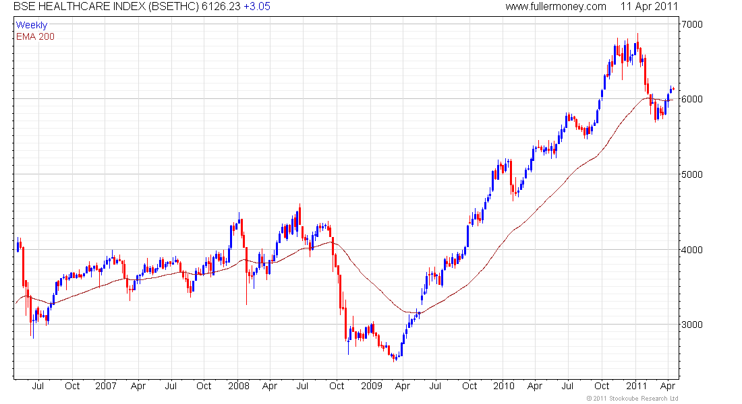Click the 4000 price axis label
This screenshot has width=742, height=404.
[692, 250]
